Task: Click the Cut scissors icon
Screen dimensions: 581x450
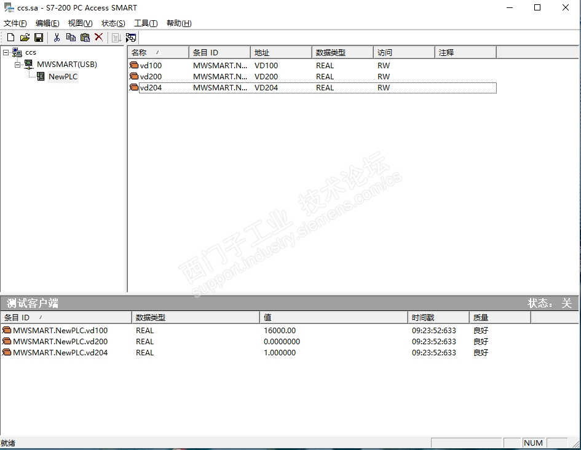Action: 57,37
